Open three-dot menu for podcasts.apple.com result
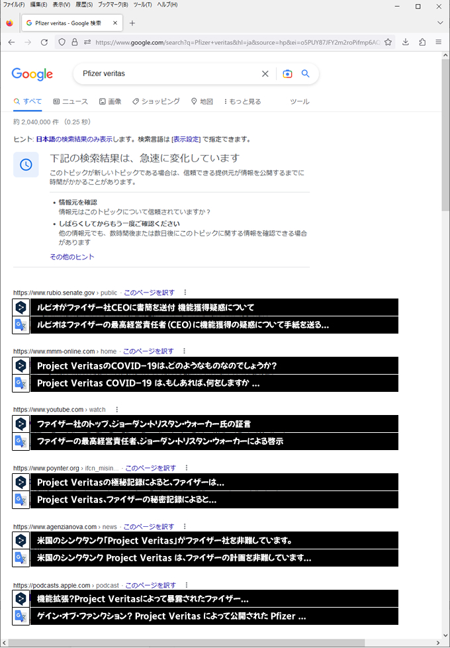Screen dimensions: 450x648 point(187,586)
